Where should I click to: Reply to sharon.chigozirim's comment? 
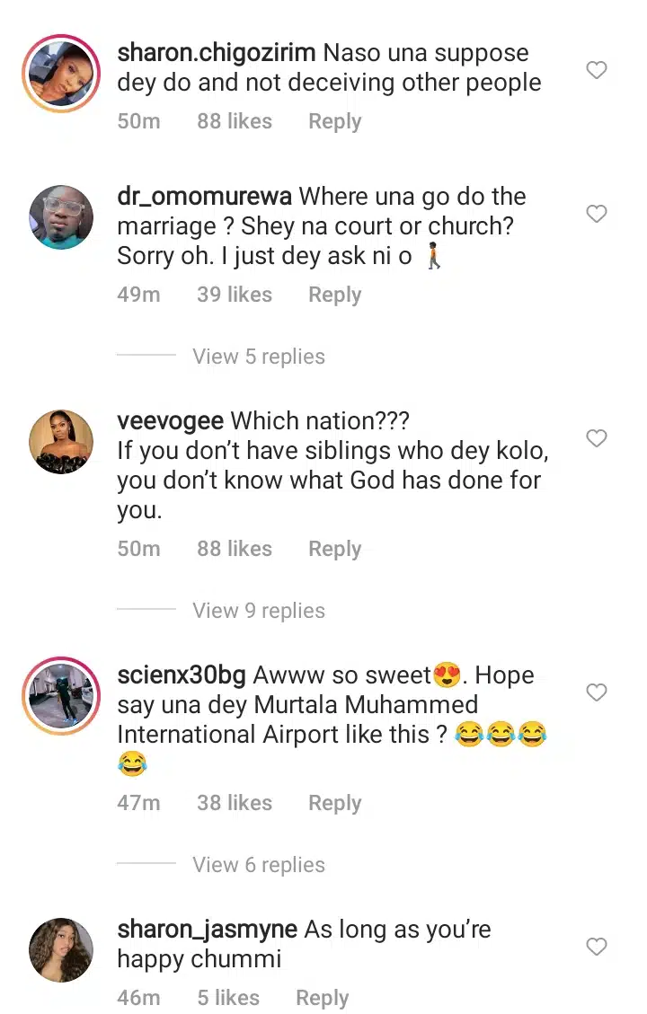[334, 122]
